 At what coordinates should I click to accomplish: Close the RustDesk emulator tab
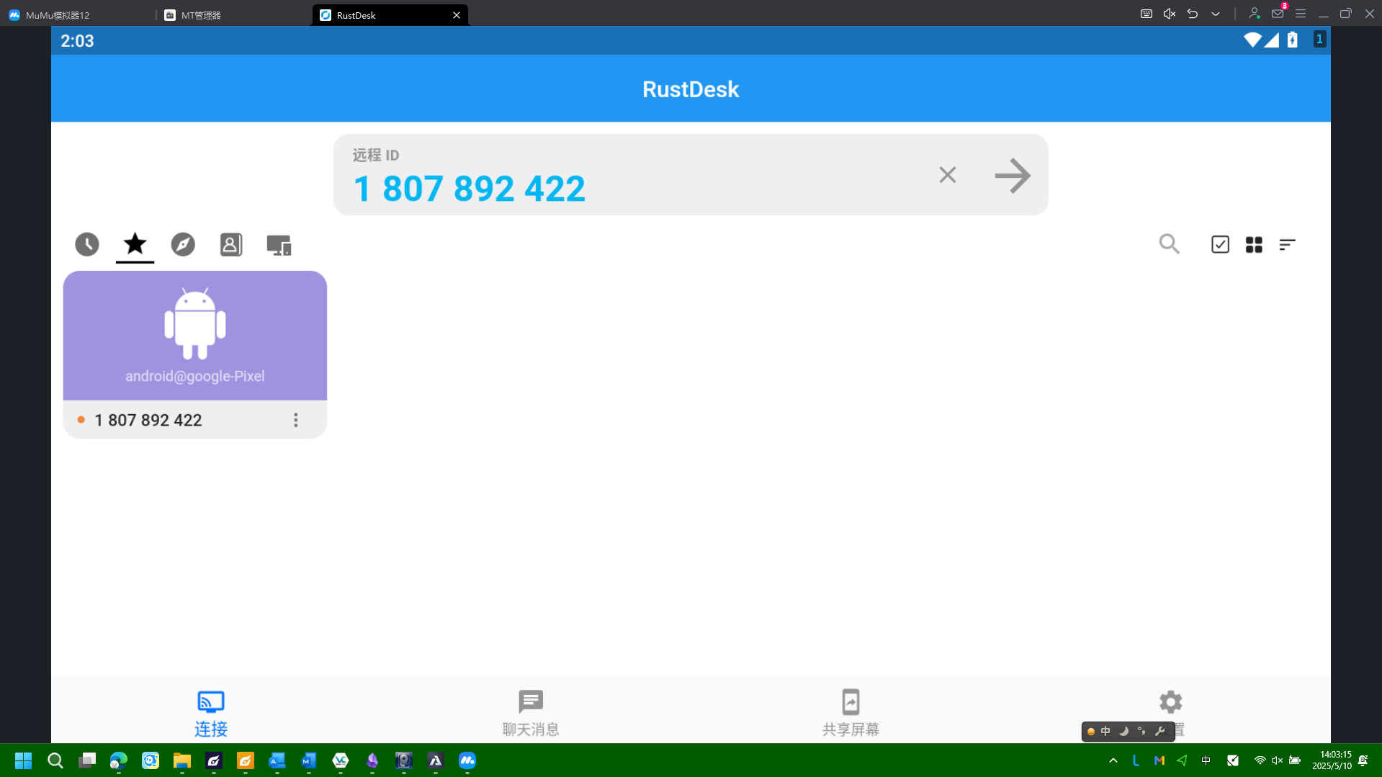(457, 15)
